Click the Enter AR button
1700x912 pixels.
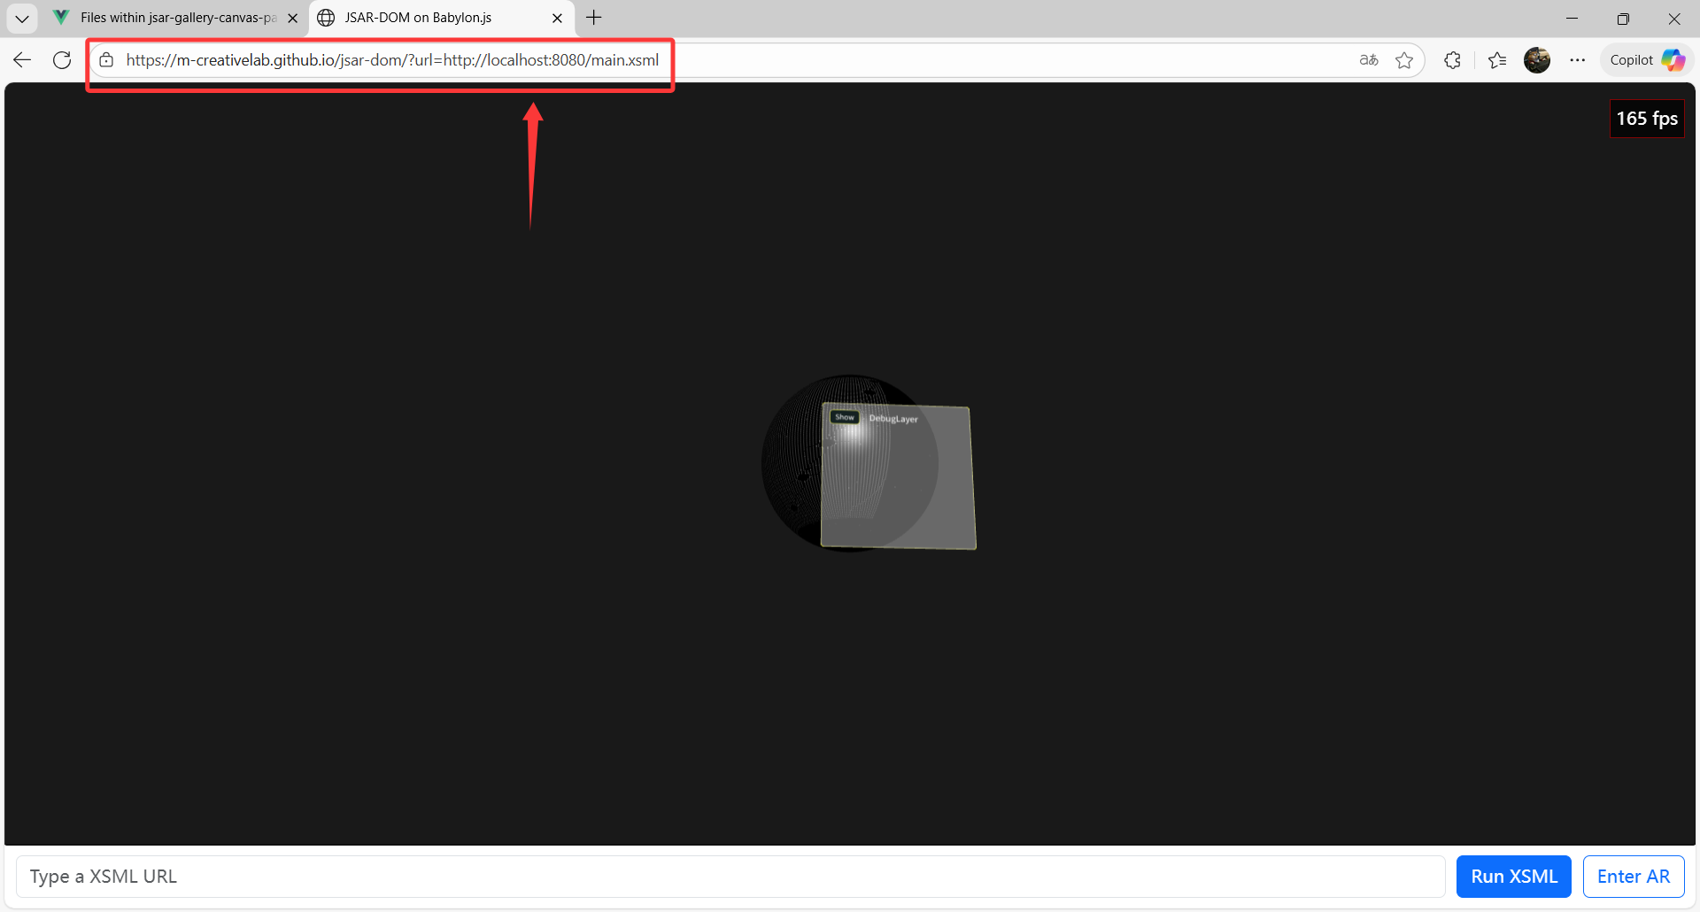coord(1634,877)
